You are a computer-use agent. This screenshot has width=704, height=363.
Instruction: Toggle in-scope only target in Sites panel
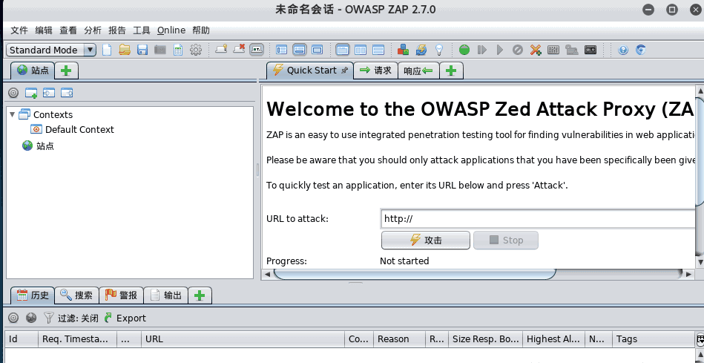(13, 93)
